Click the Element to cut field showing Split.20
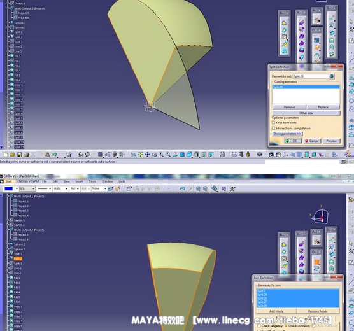The width and height of the screenshot is (354, 331). (311, 76)
